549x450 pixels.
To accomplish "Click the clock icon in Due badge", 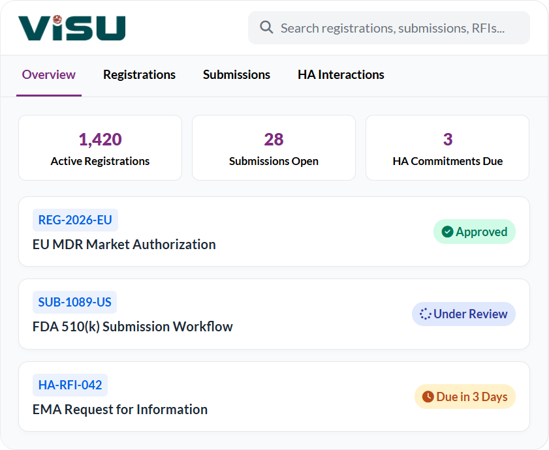I will click(x=428, y=397).
